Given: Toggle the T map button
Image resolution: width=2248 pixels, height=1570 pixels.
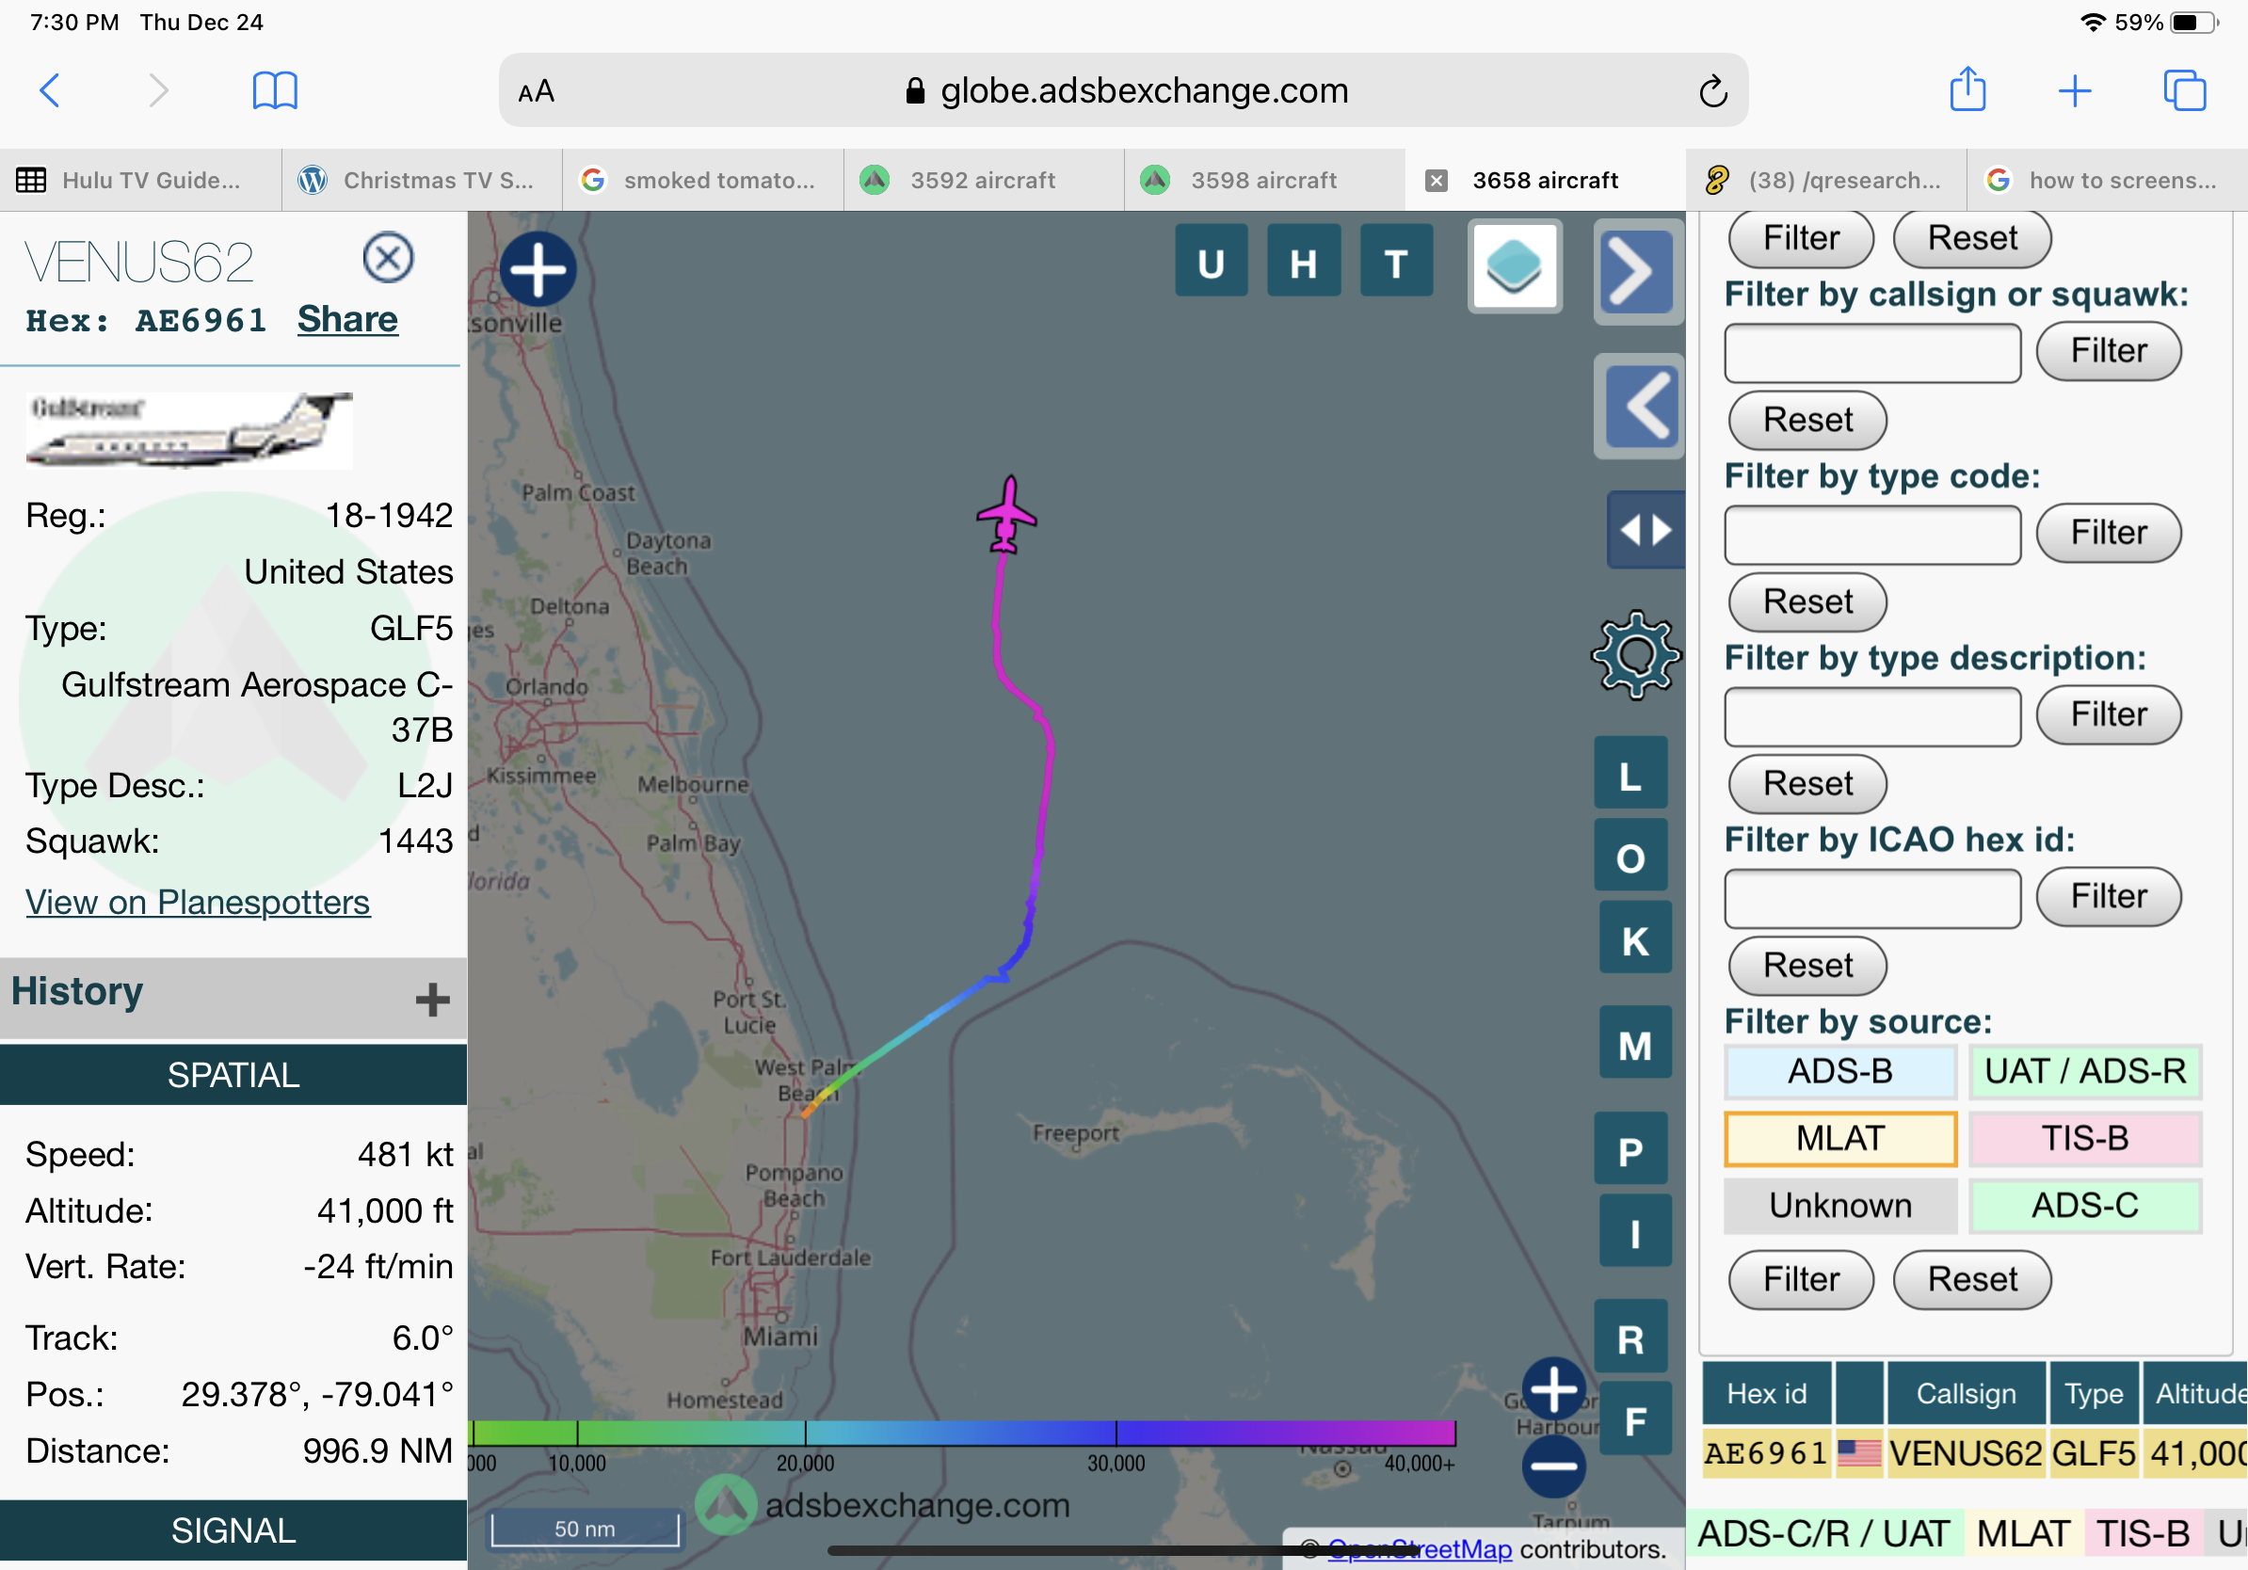Looking at the screenshot, I should (x=1396, y=263).
